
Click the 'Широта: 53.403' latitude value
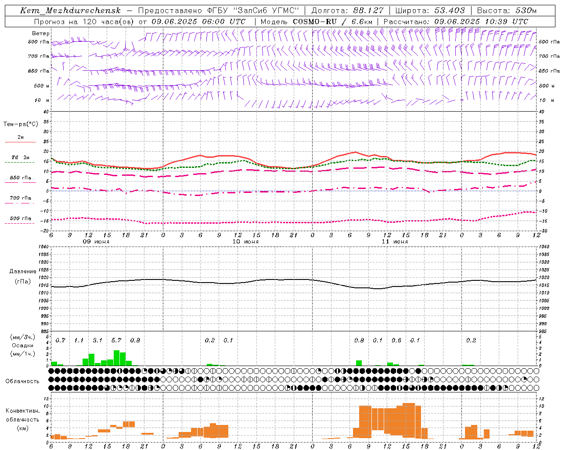point(430,11)
